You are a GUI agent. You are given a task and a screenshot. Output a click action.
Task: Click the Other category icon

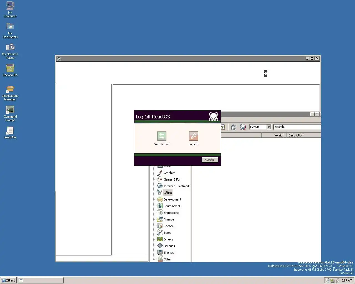click(x=160, y=259)
